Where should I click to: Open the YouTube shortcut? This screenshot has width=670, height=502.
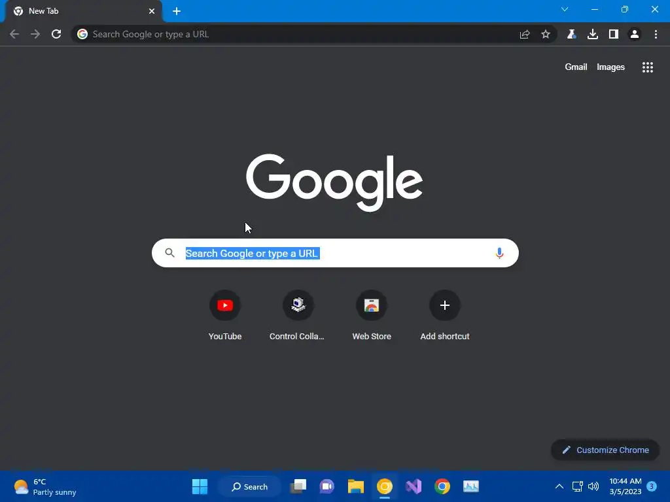[x=225, y=316]
